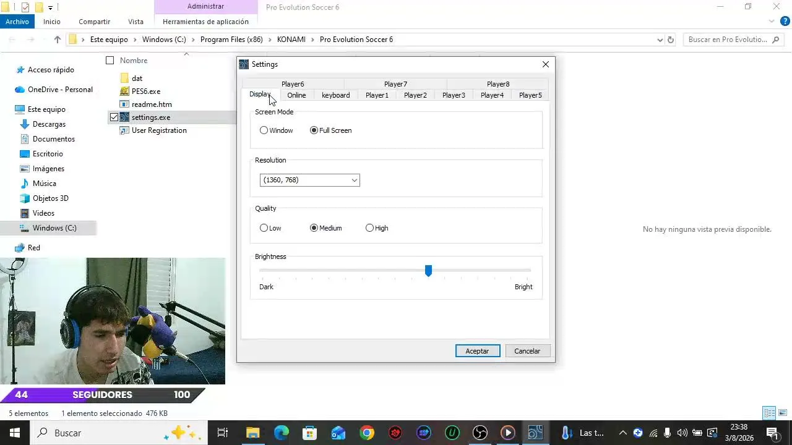Switch to large icons view in status bar
This screenshot has height=445, width=792.
(783, 413)
